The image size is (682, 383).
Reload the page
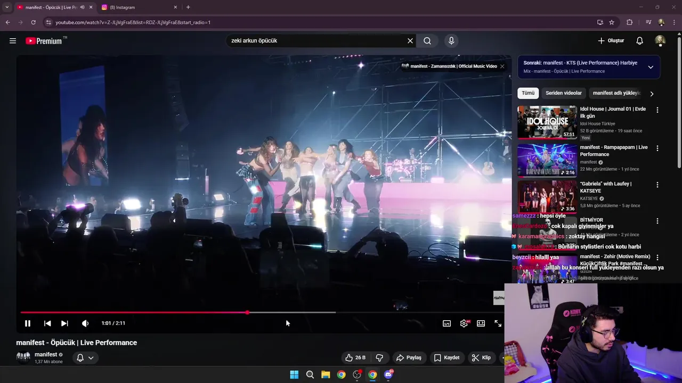coord(33,22)
